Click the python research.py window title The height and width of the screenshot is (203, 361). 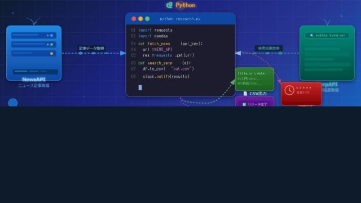point(180,19)
